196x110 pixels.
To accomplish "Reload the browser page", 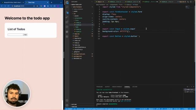I will click(8, 6).
